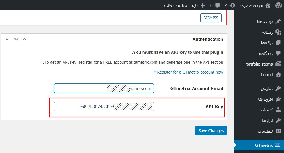Click the comments count 0
Screen dimensions: 284x153
click(x=211, y=6)
